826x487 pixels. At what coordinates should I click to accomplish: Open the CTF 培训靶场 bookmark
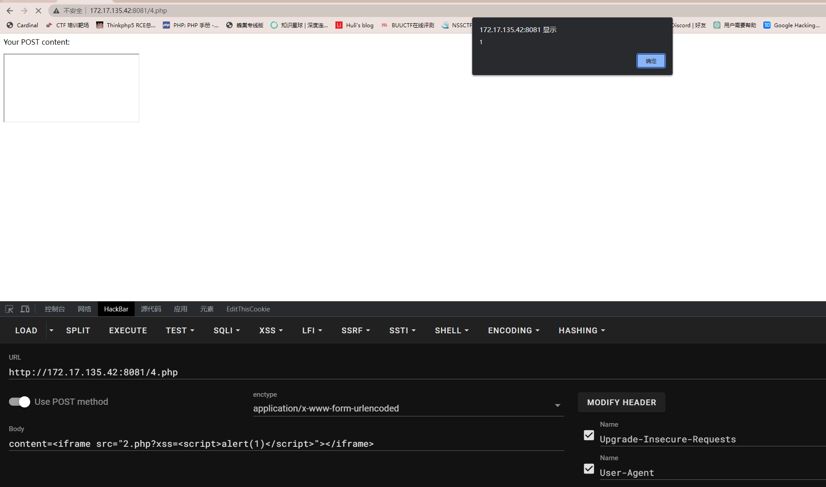(68, 25)
